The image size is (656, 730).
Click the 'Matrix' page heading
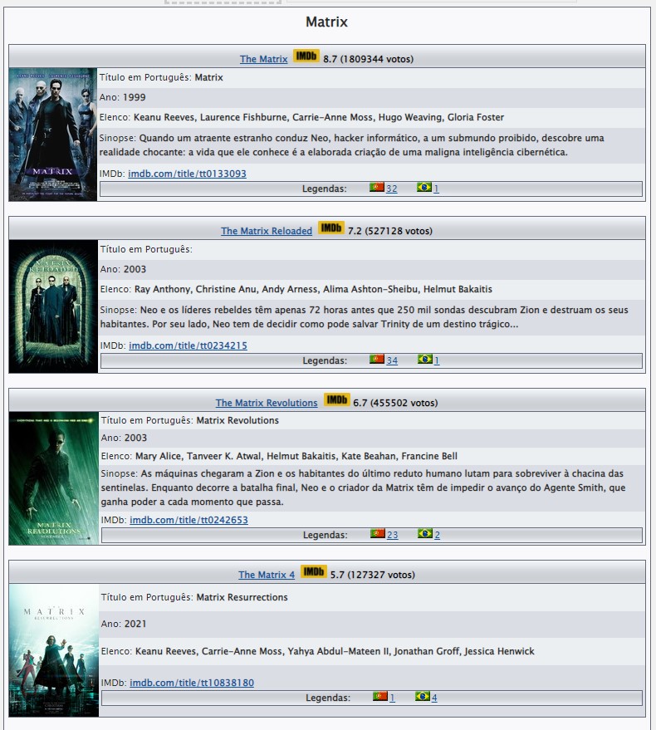[x=327, y=22]
